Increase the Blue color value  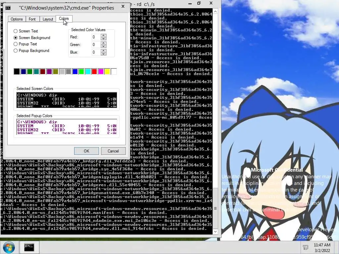tap(104, 51)
